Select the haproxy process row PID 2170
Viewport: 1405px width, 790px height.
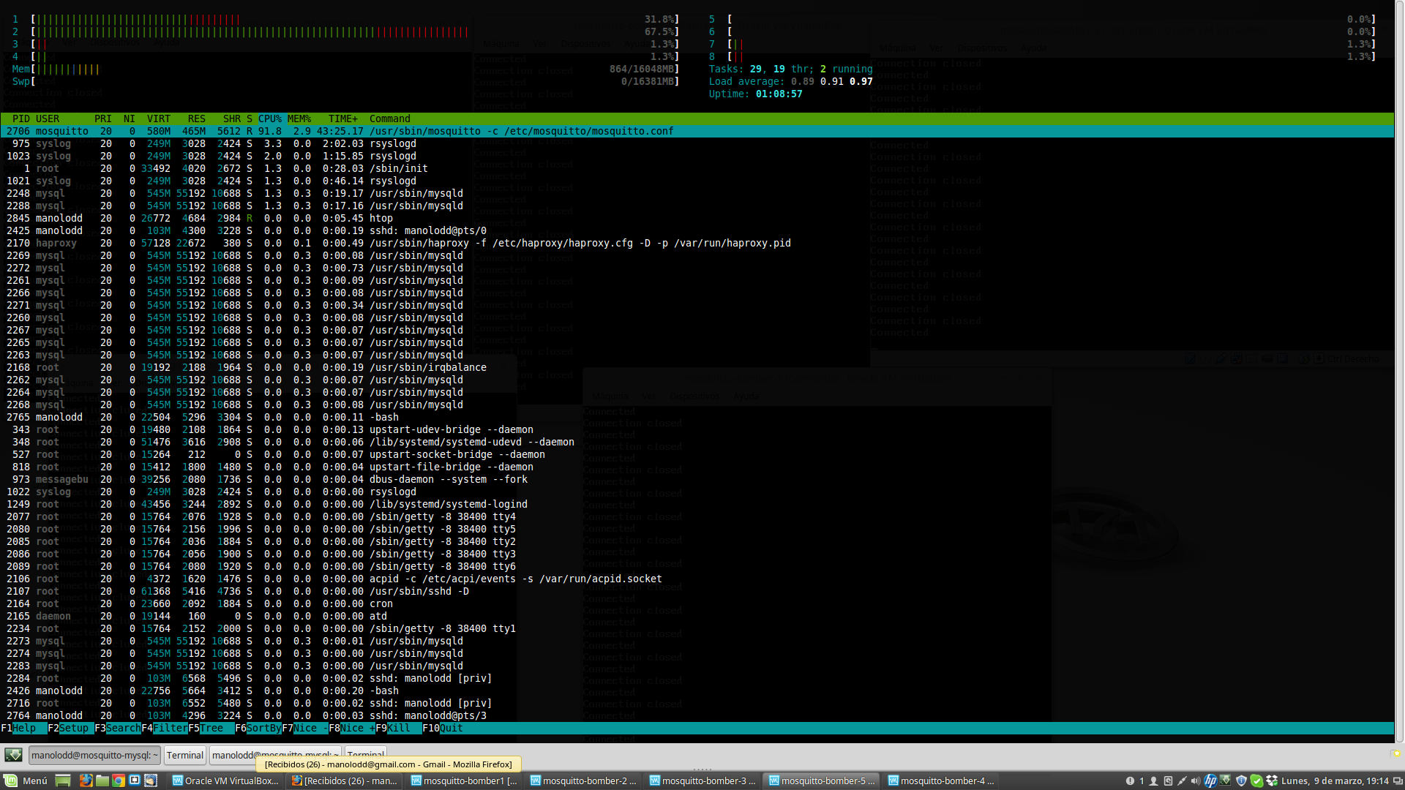point(697,243)
